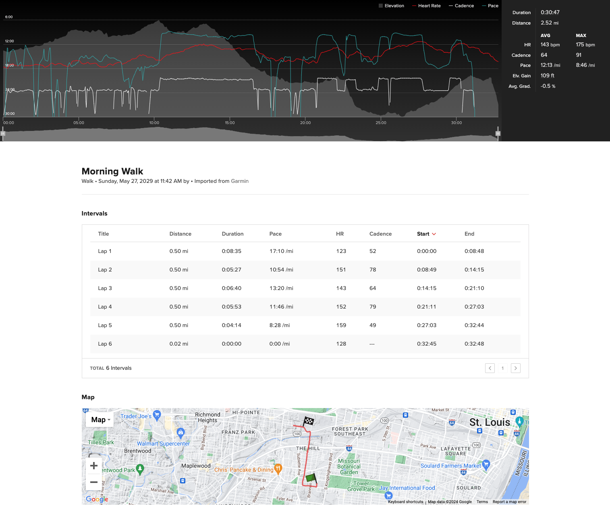Open the Map type dropdown
610x516 pixels.
[100, 420]
